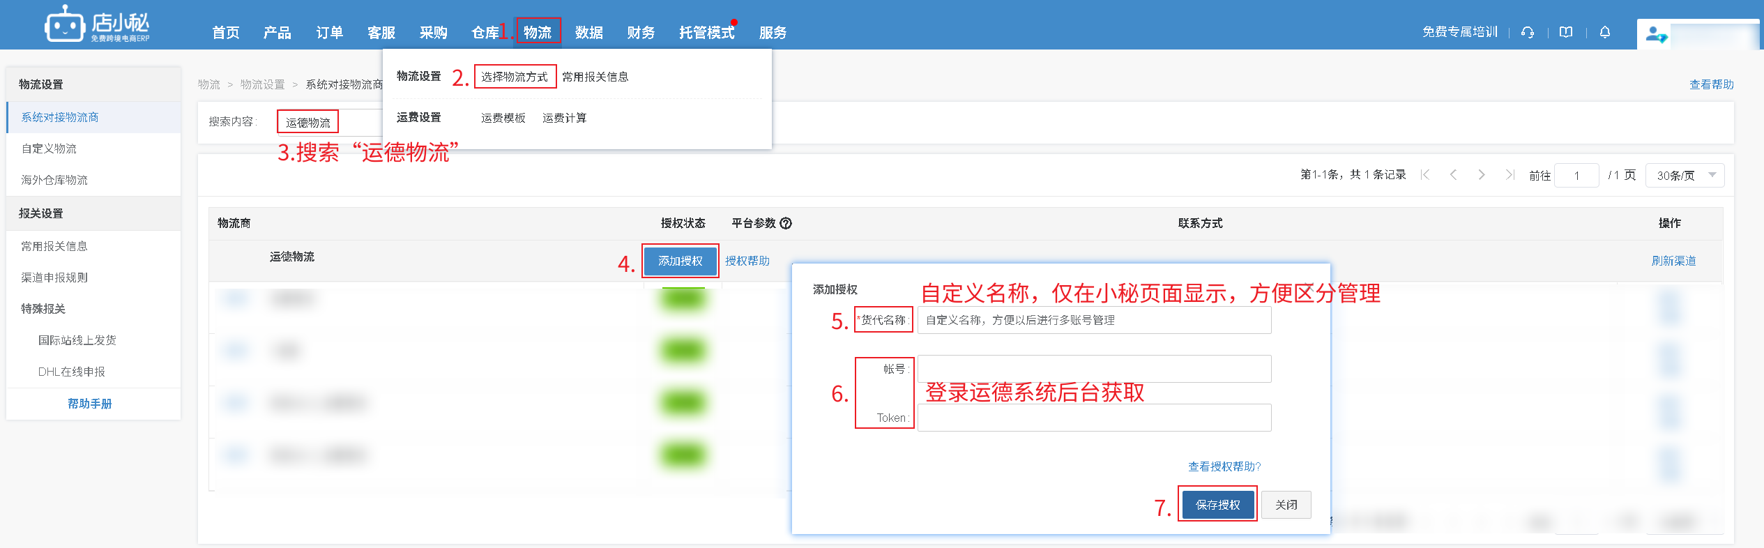Select 自定义物流 in the sidebar
Viewport: 1764px width, 548px height.
point(49,149)
